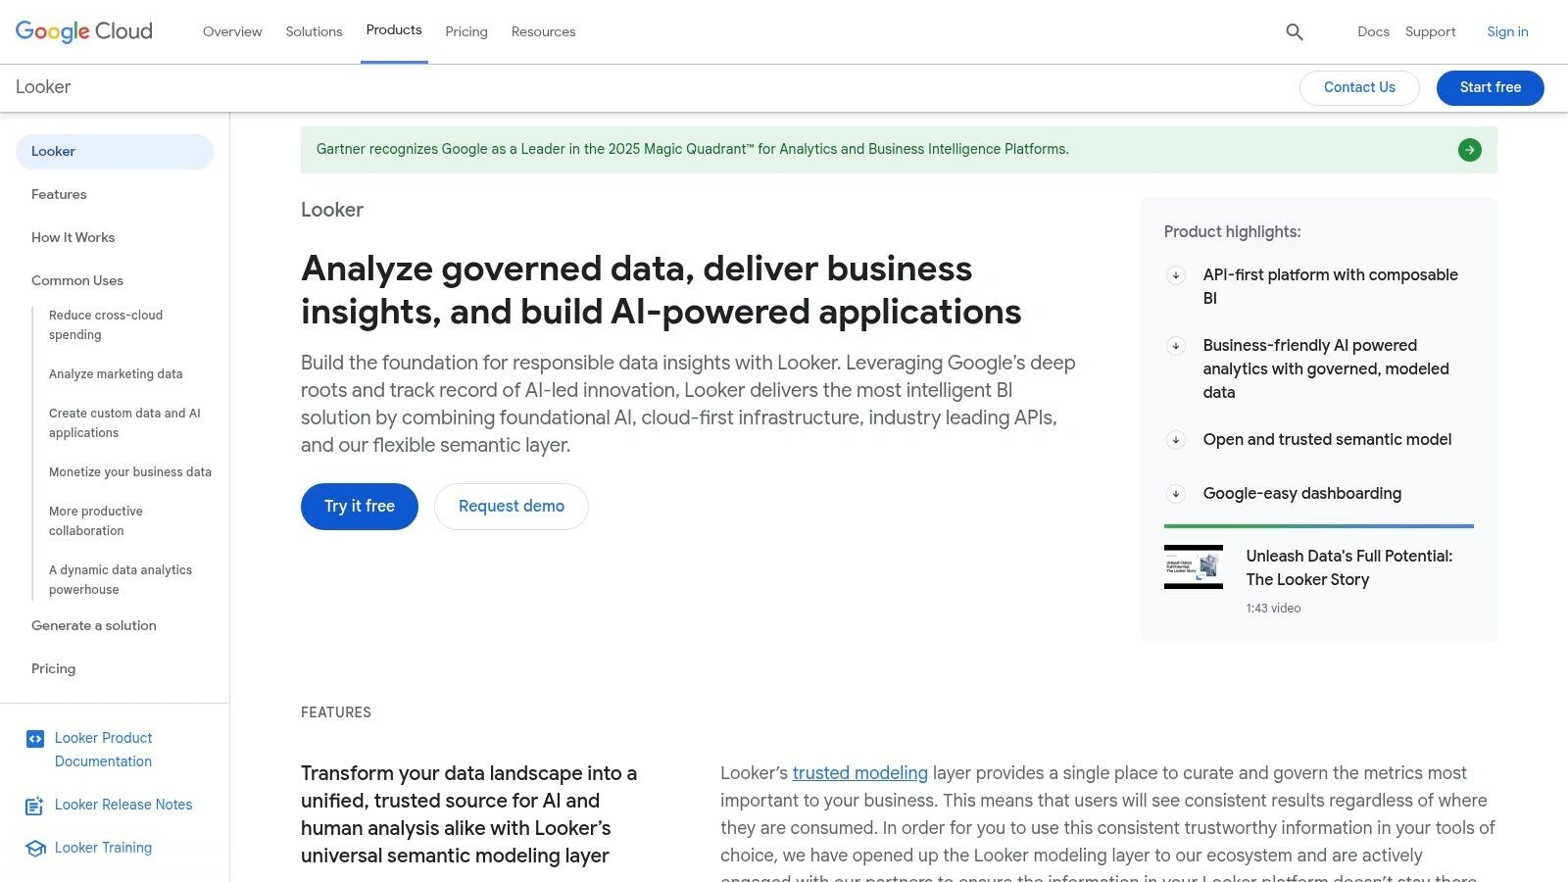The height and width of the screenshot is (882, 1568).
Task: Switch to the Products navigation tab
Action: pyautogui.click(x=394, y=30)
